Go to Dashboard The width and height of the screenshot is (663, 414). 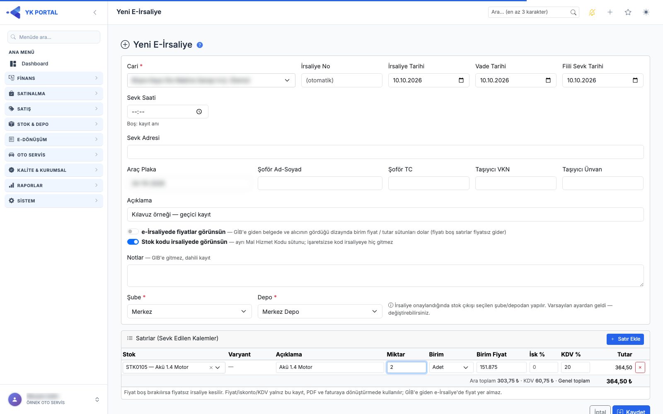tap(54, 64)
